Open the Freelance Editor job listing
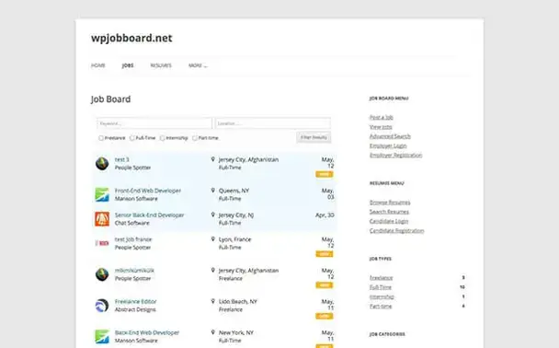 pyautogui.click(x=135, y=301)
